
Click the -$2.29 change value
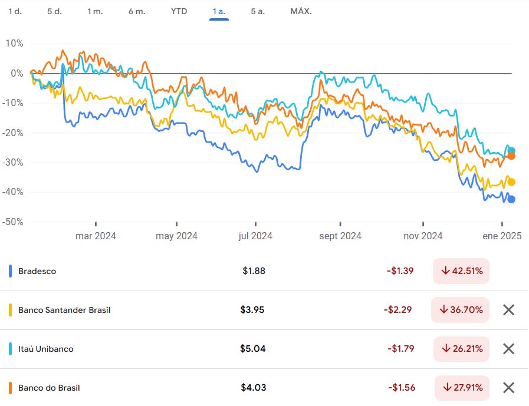coord(397,309)
